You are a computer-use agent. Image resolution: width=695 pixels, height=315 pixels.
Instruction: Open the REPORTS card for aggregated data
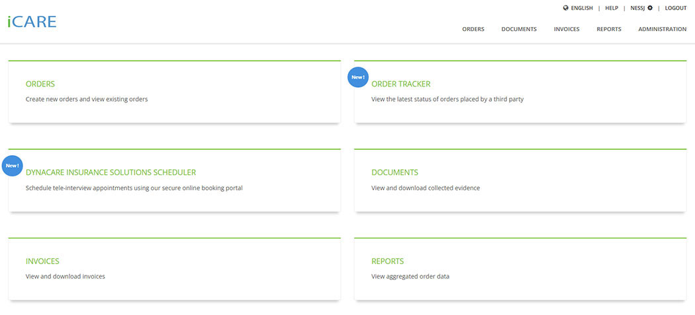click(x=387, y=261)
